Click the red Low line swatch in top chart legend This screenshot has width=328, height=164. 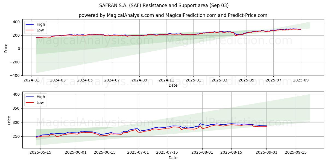30,30
